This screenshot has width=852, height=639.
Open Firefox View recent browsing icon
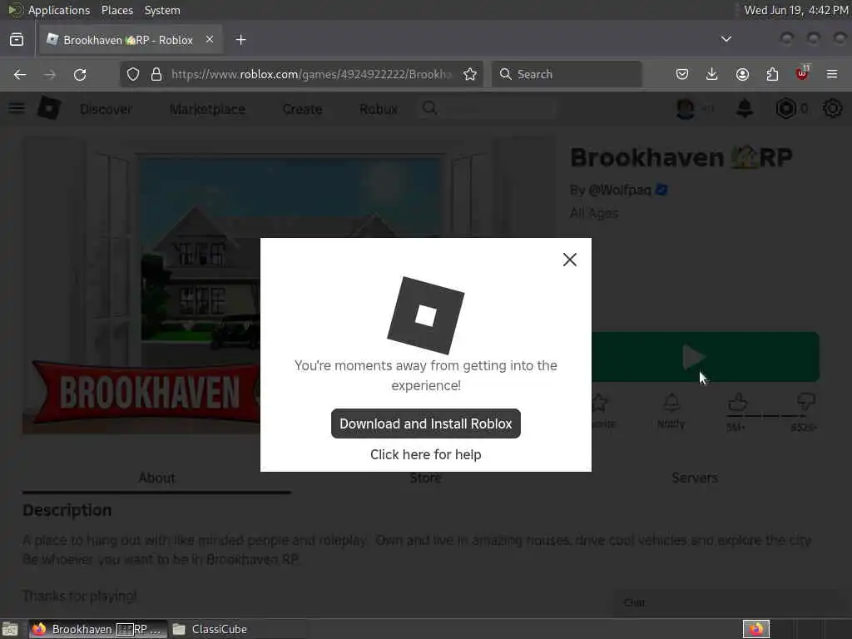click(x=17, y=40)
